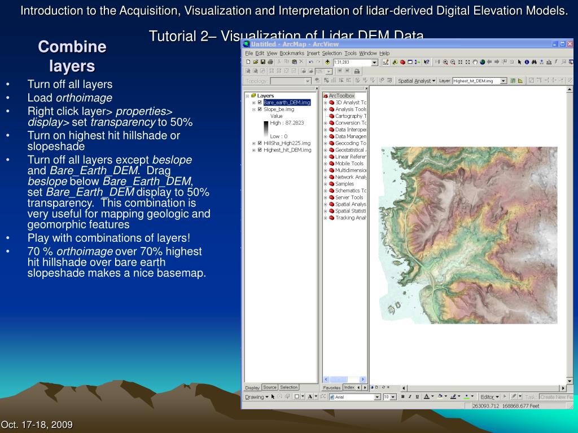Click the Fixed Zoom Out icon
This screenshot has height=433, width=578.
(x=467, y=62)
